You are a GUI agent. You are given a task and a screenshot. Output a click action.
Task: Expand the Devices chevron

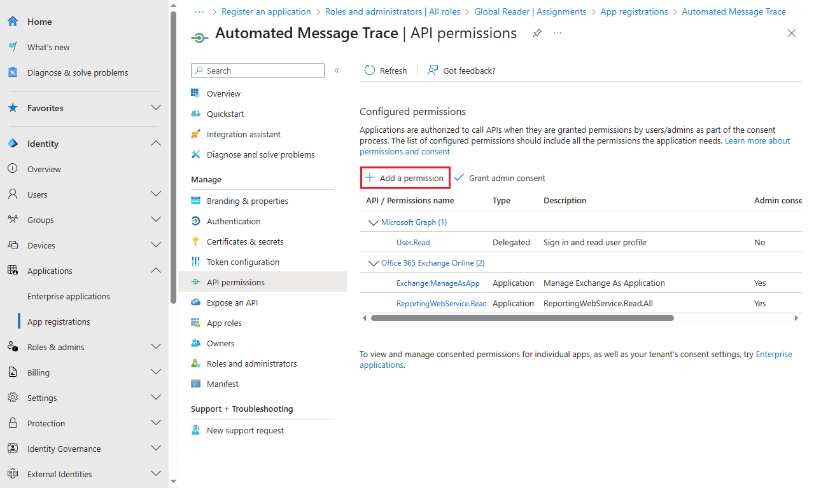(156, 245)
